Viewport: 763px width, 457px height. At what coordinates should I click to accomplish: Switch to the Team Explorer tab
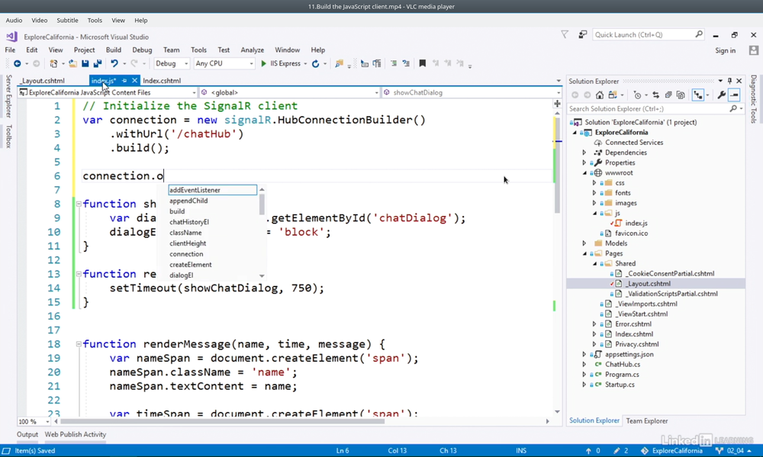pyautogui.click(x=647, y=421)
